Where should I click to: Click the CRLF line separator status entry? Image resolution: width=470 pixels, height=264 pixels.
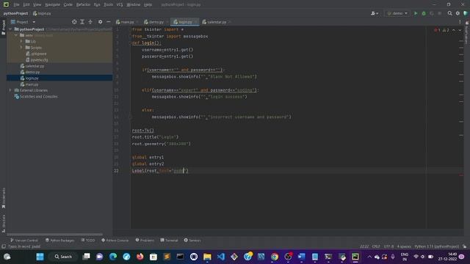click(x=376, y=246)
